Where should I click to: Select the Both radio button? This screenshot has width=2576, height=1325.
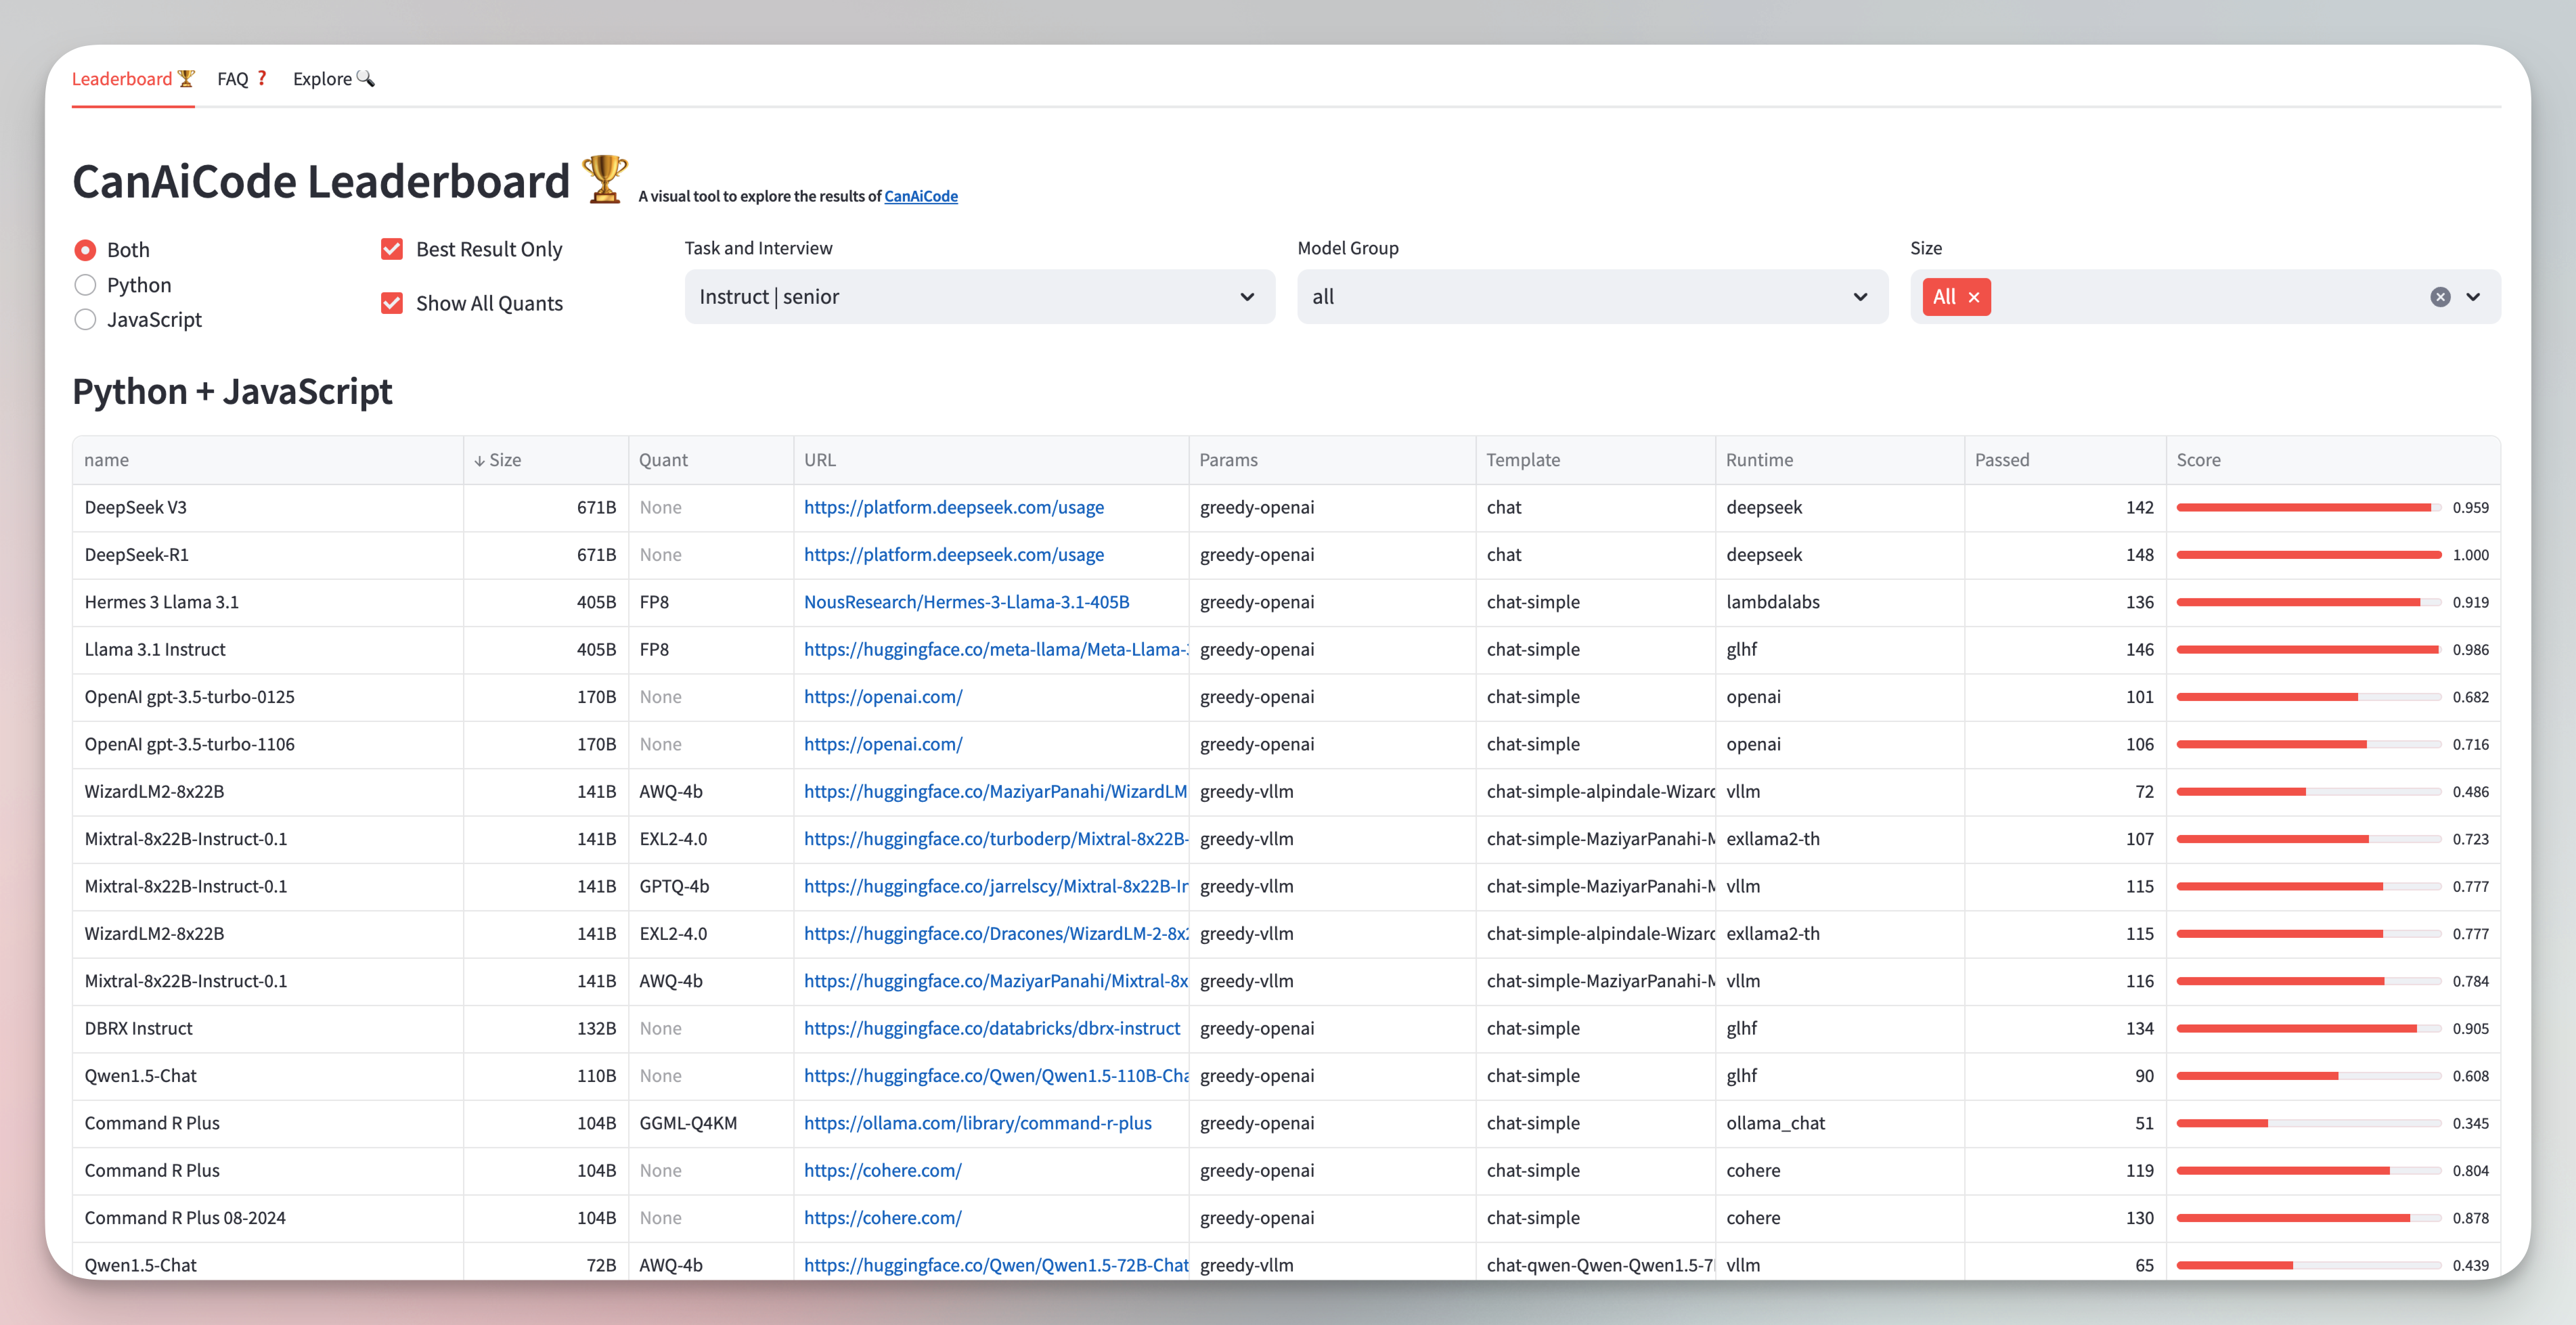click(86, 250)
